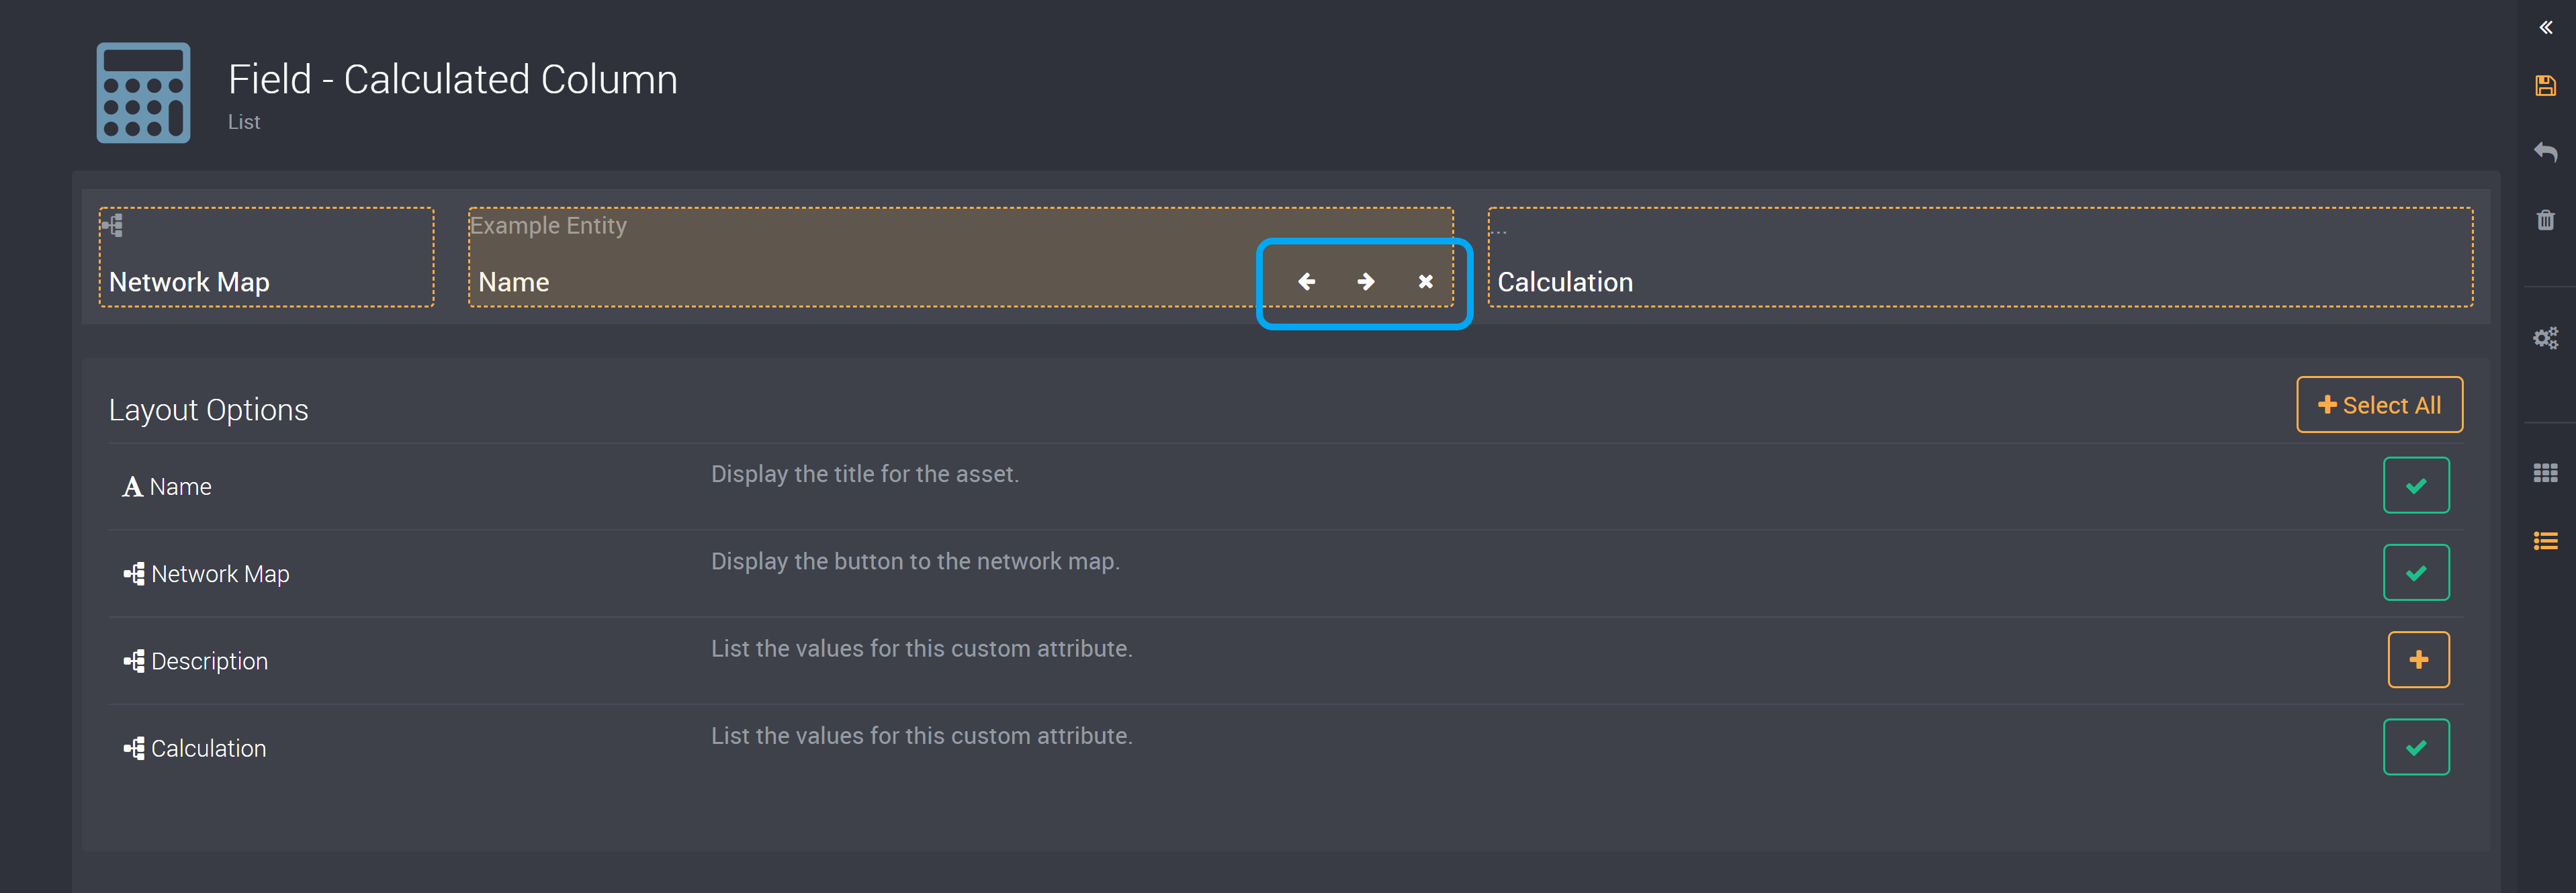Collapse the right sidebar with double chevron
Image resolution: width=2576 pixels, height=893 pixels.
point(2545,28)
